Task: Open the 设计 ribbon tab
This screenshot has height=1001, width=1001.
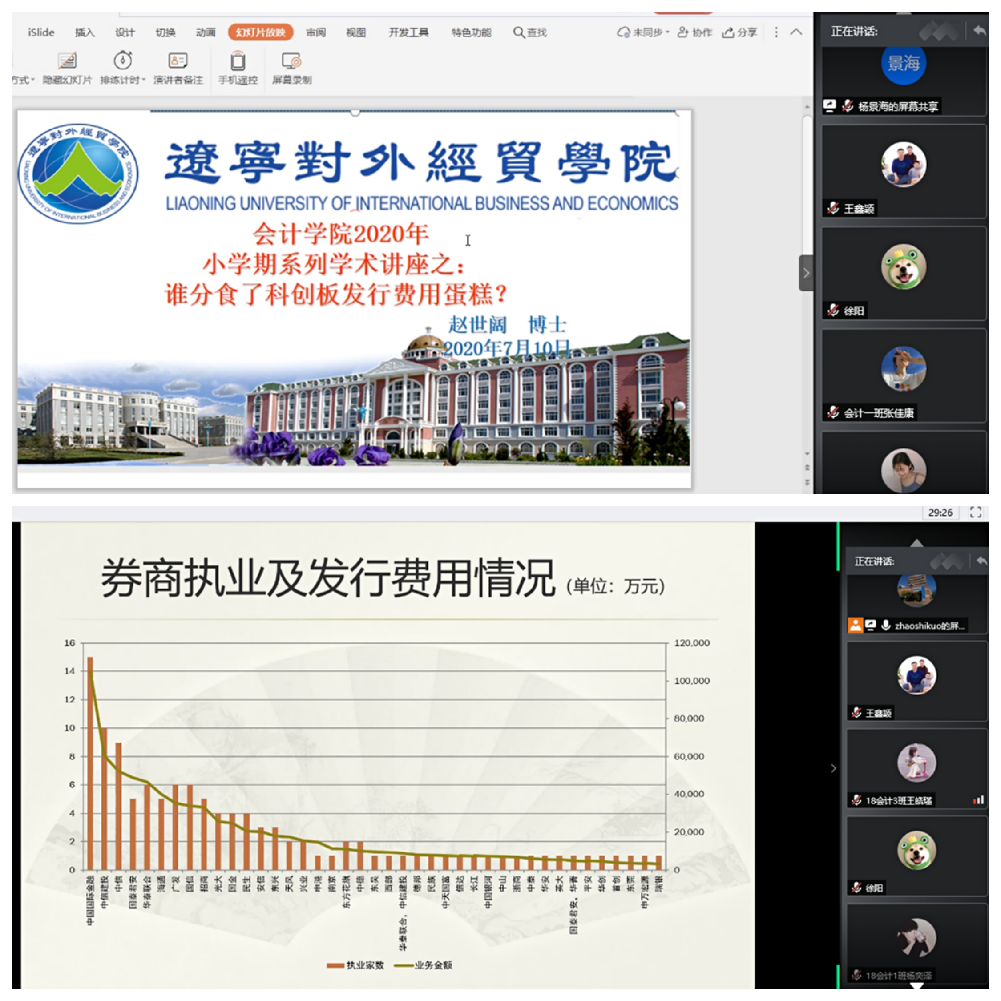Action: (125, 32)
